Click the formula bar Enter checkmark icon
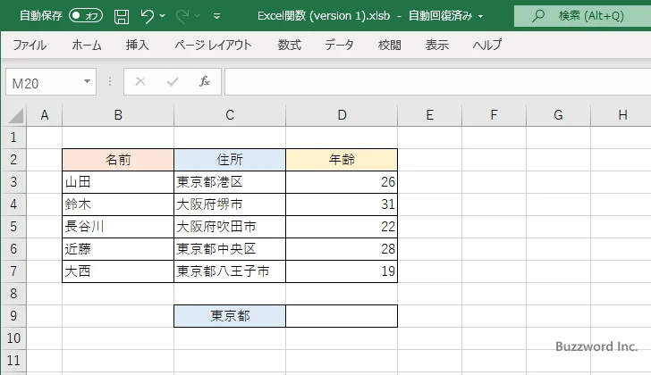This screenshot has width=651, height=375. tap(173, 81)
